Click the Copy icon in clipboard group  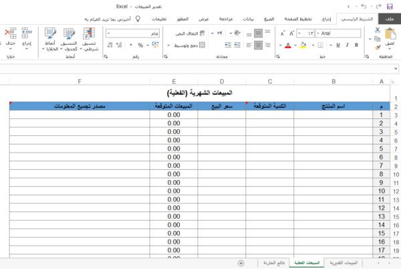point(377,39)
